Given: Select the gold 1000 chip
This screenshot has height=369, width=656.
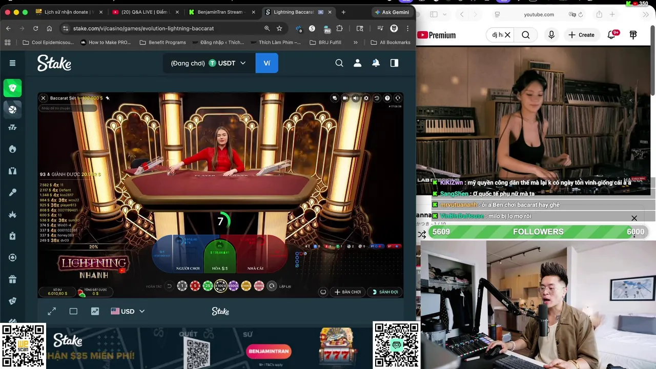Looking at the screenshot, I should coord(246,286).
